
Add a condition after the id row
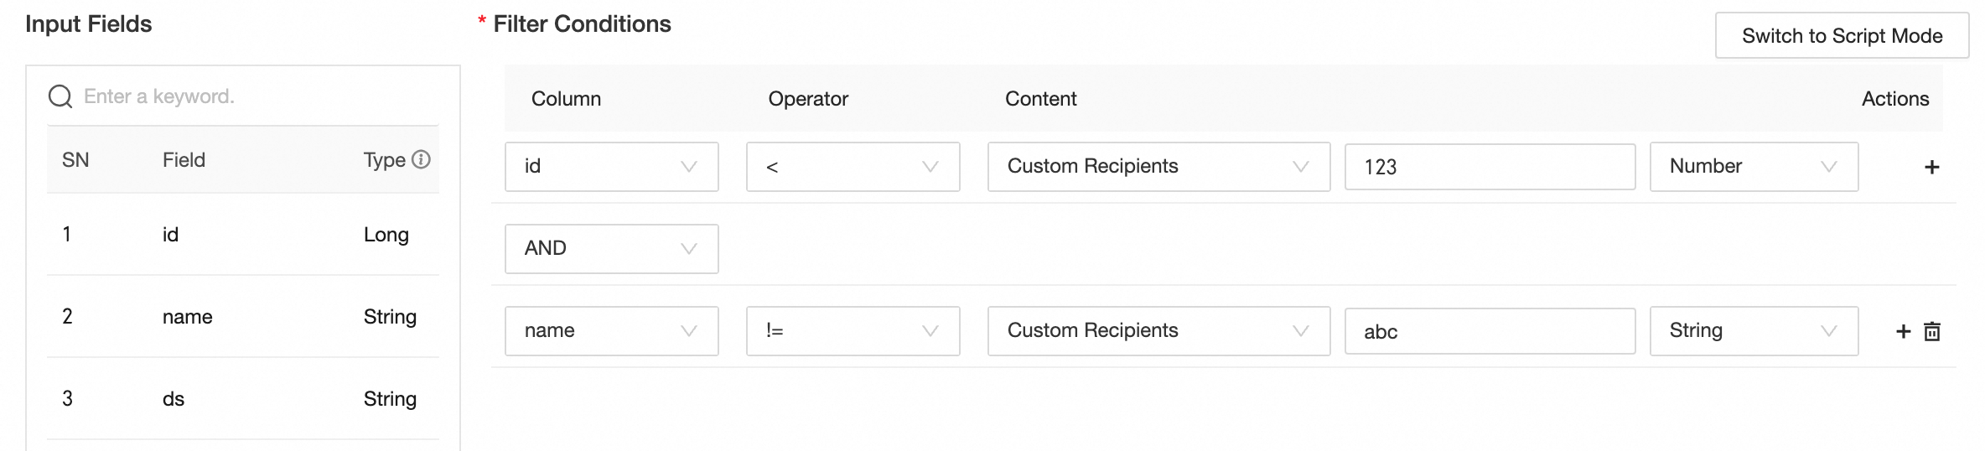coord(1931,168)
